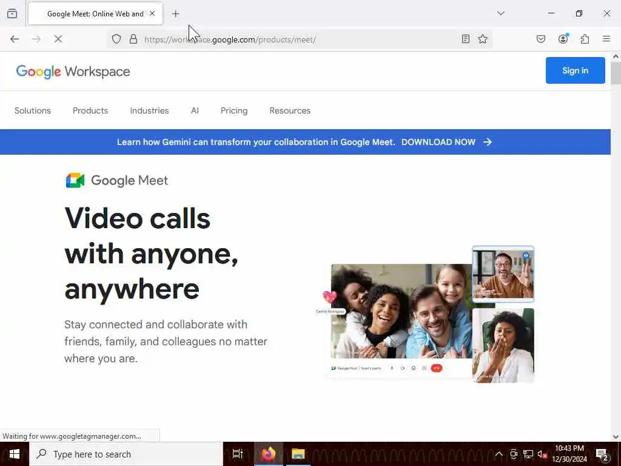Stop loading the page with X icon
This screenshot has height=466, width=621.
(x=58, y=39)
